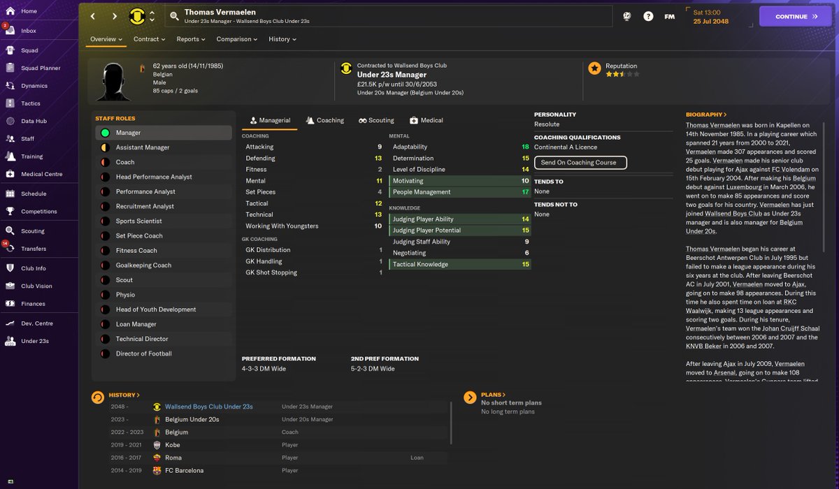This screenshot has width=839, height=489.
Task: Go forward with the right arrow
Action: [x=115, y=16]
